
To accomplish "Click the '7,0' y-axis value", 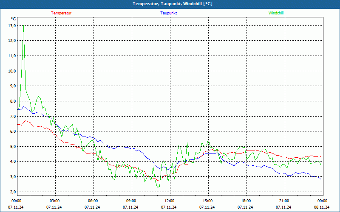I will [x=13, y=116].
